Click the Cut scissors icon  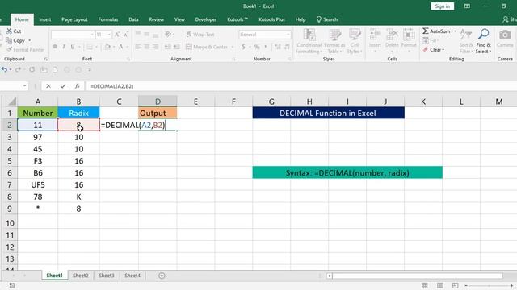pos(9,31)
